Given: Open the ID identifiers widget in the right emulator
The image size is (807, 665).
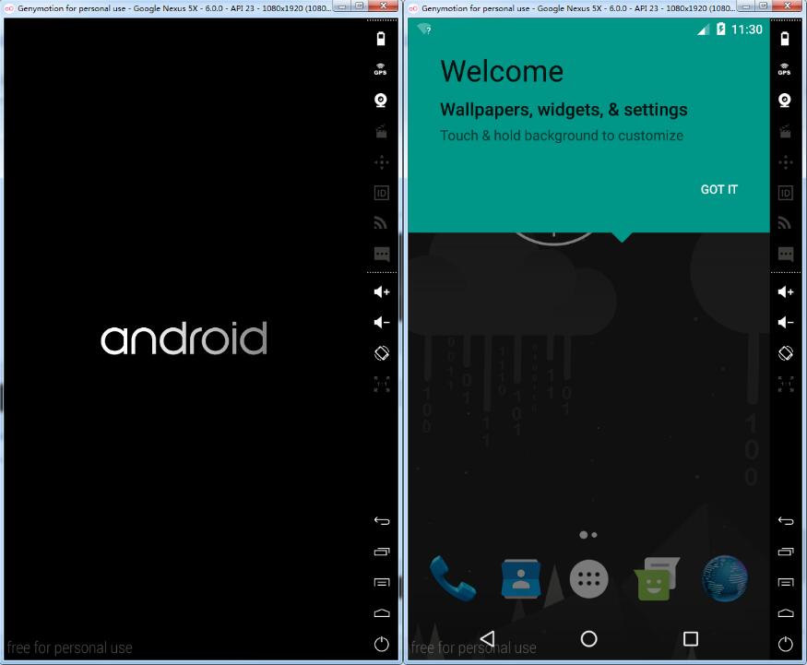Looking at the screenshot, I should tap(785, 193).
